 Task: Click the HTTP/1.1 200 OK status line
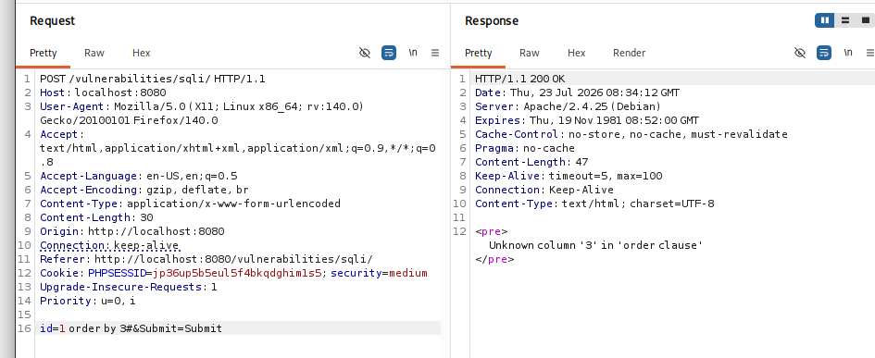click(520, 79)
